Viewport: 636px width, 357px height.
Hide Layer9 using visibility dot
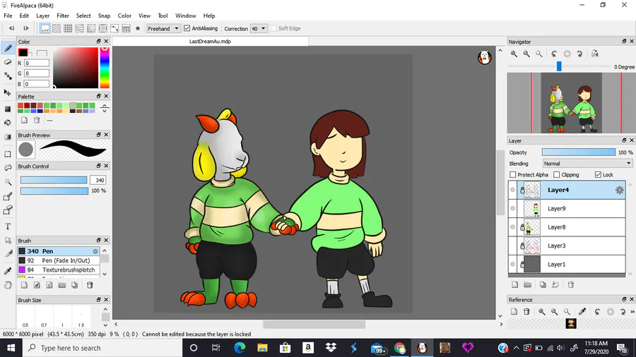(513, 208)
